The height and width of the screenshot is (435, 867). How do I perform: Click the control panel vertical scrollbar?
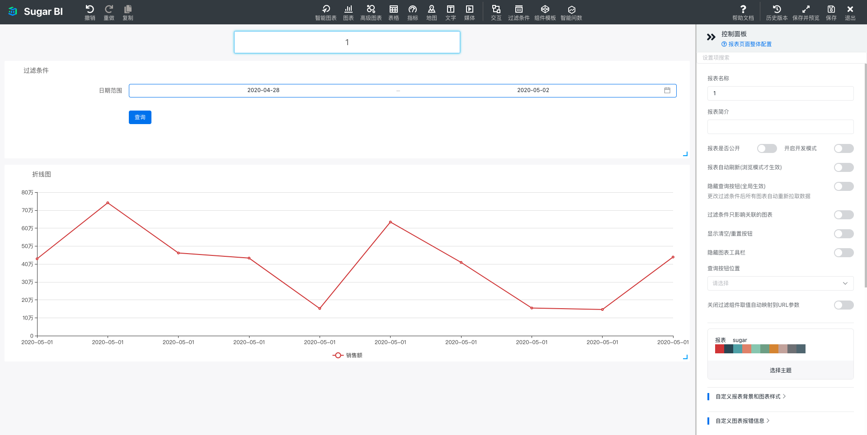[865, 175]
